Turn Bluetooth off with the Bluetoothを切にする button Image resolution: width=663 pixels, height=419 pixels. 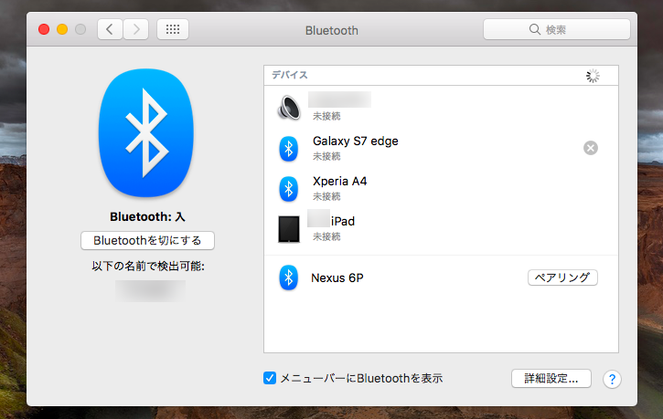pyautogui.click(x=147, y=240)
